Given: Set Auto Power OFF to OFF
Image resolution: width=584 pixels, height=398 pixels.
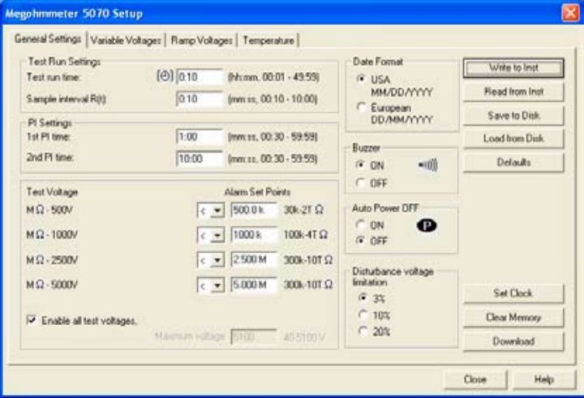Looking at the screenshot, I should tap(360, 241).
